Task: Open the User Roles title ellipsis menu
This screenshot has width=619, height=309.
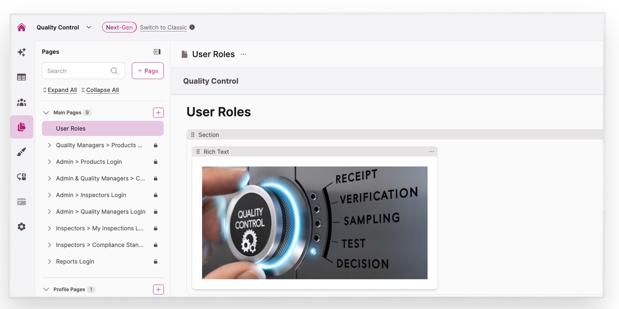Action: point(243,54)
